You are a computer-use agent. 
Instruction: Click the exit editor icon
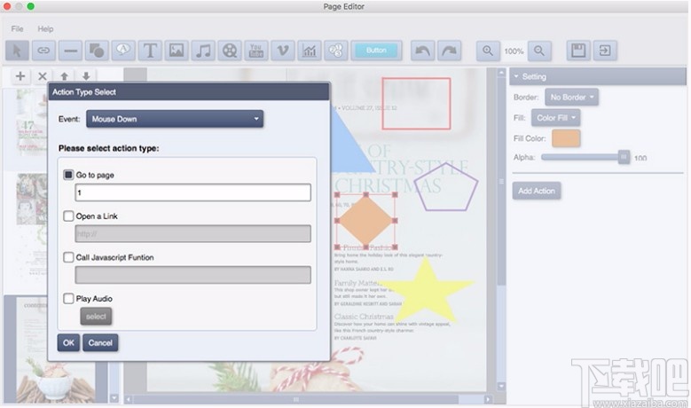point(605,51)
